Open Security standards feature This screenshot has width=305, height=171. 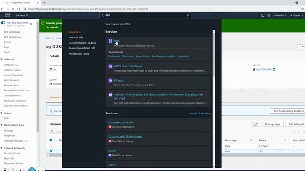tap(121, 123)
